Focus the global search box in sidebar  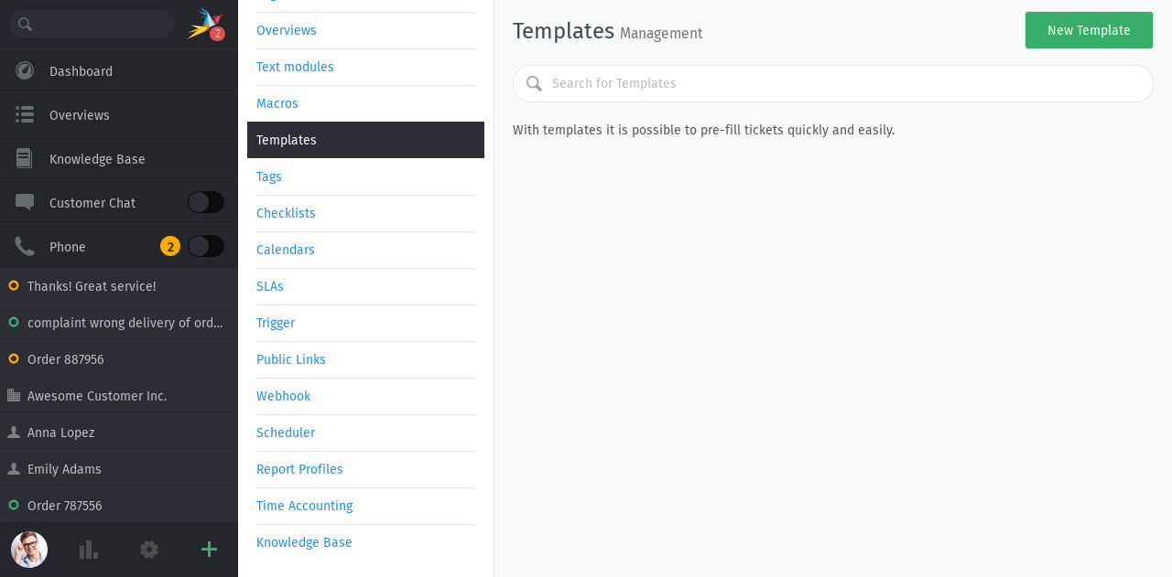point(92,24)
